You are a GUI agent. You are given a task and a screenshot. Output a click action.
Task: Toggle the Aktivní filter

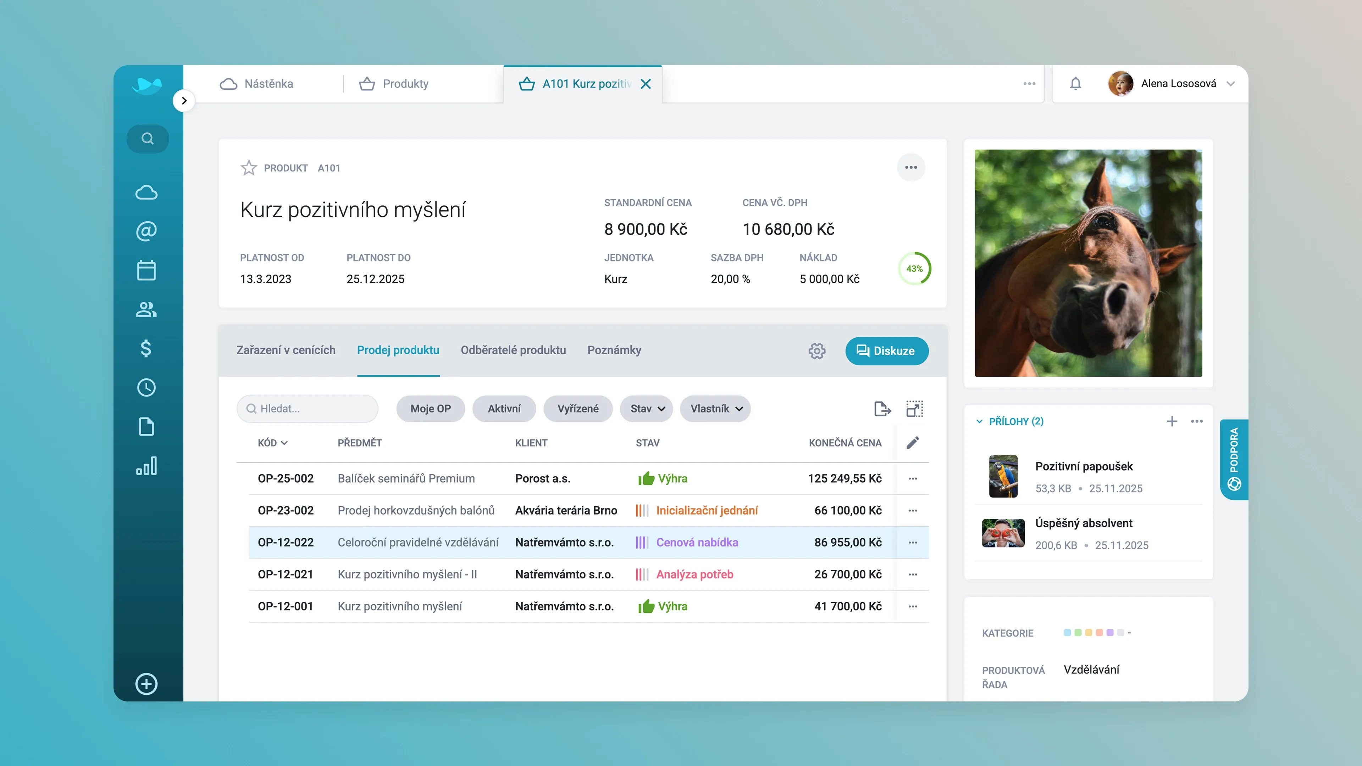coord(504,409)
